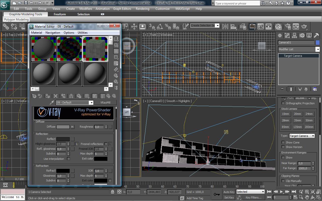The height and width of the screenshot is (201, 322).
Task: Switch to the Graphite Modeling Tools tab
Action: coord(25,14)
